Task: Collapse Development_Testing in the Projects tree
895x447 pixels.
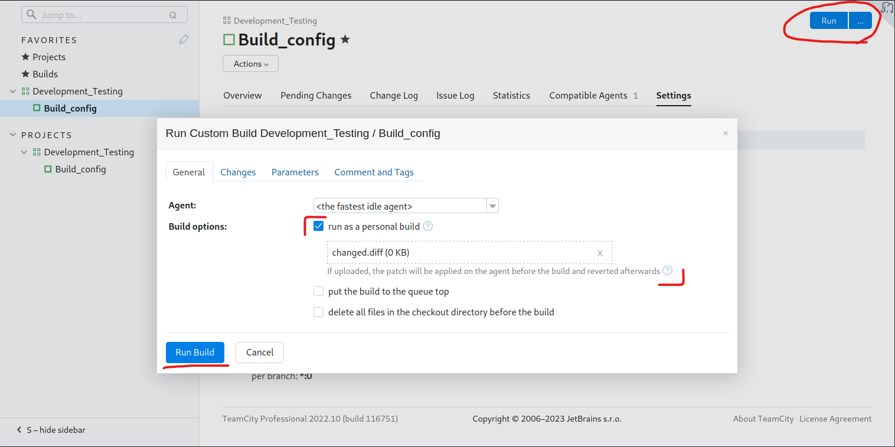Action: coord(24,152)
